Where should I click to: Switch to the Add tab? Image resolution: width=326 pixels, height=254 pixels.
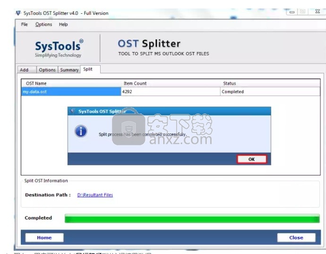27,70
